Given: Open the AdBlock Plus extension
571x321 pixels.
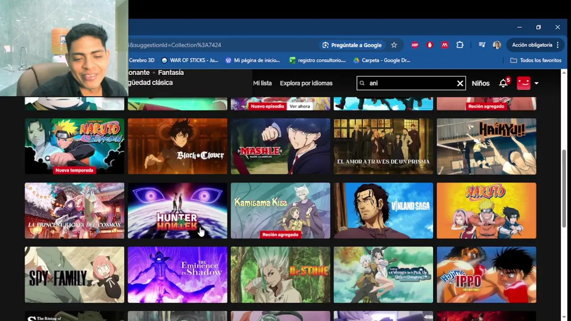Looking at the screenshot, I should 415,45.
